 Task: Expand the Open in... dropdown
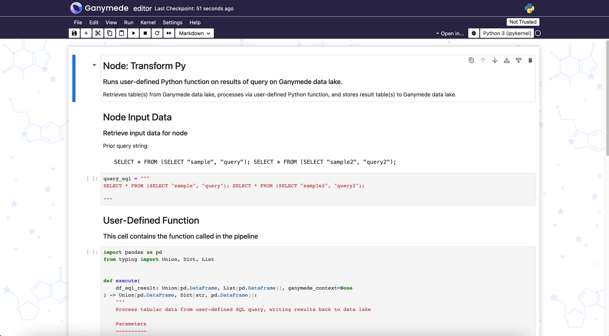450,33
